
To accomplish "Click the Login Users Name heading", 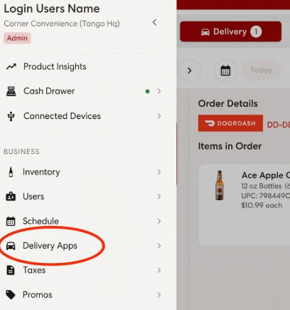I will point(52,9).
